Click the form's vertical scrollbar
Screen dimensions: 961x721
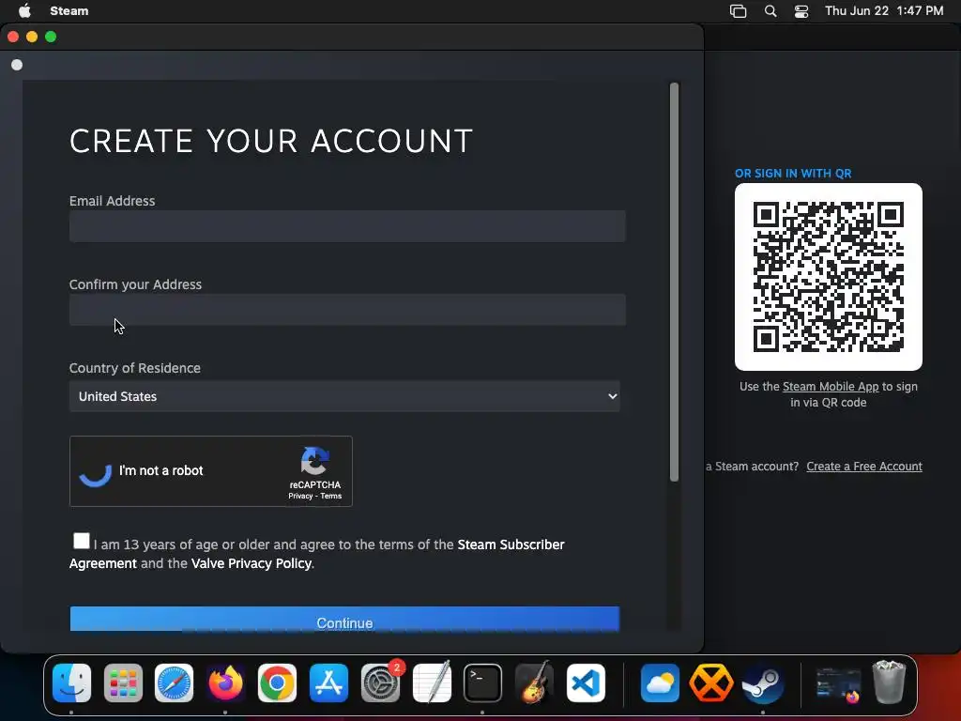click(674, 282)
